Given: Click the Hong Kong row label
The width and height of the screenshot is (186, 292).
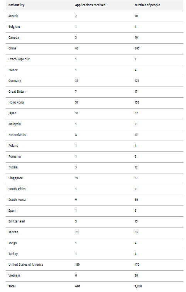Looking at the screenshot, I should pos(16,102).
